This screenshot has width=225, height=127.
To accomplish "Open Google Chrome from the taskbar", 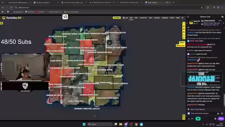I will point(136,124).
